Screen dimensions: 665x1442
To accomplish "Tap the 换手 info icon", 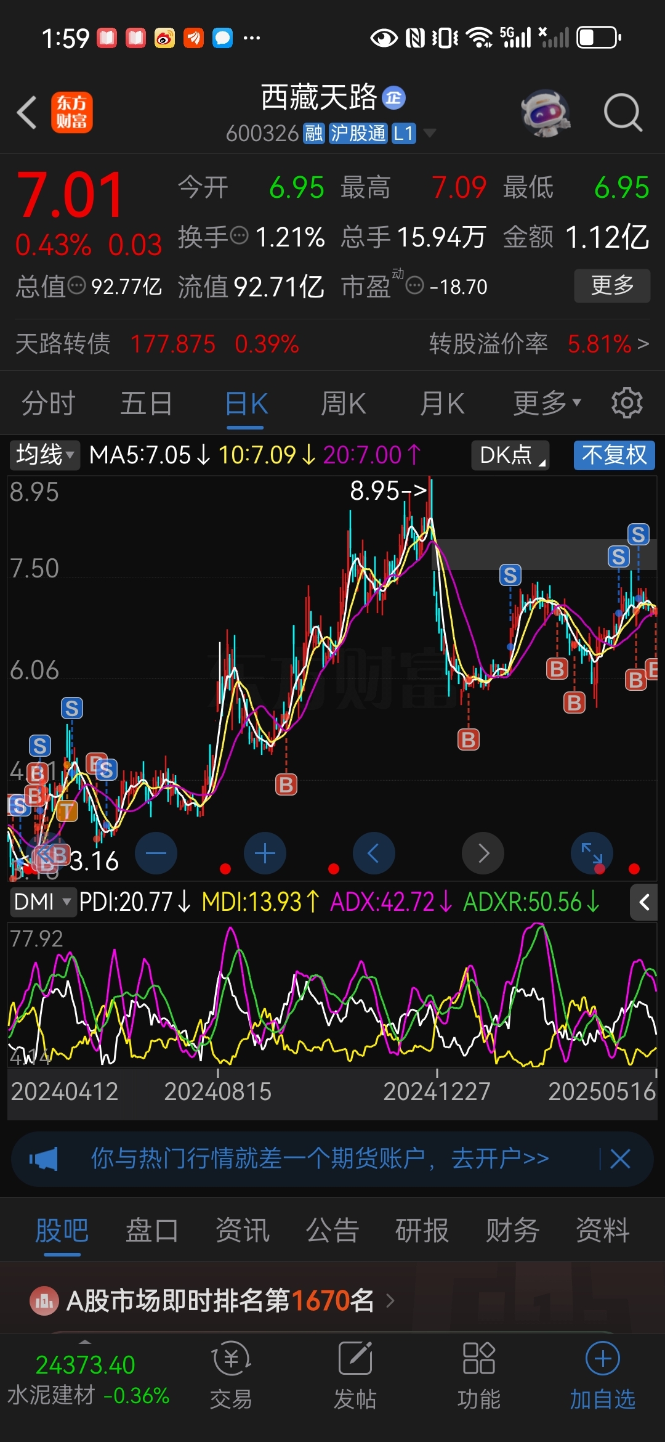I will (x=239, y=235).
